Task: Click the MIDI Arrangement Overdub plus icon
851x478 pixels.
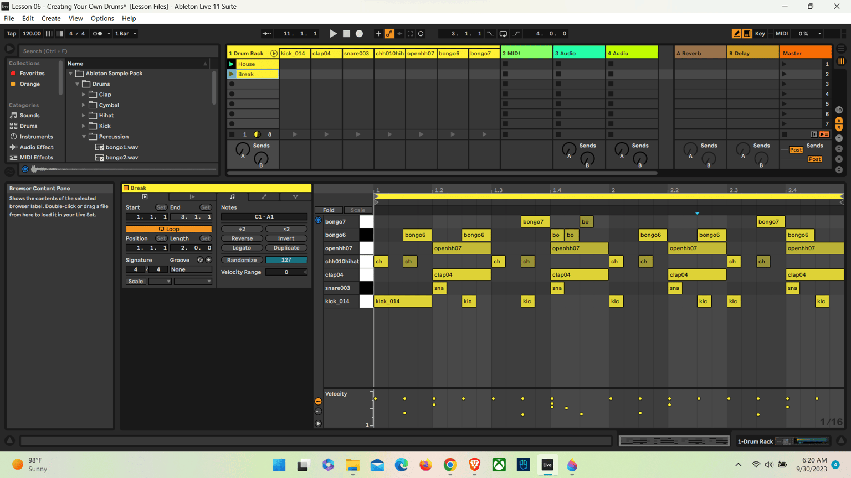Action: point(378,34)
